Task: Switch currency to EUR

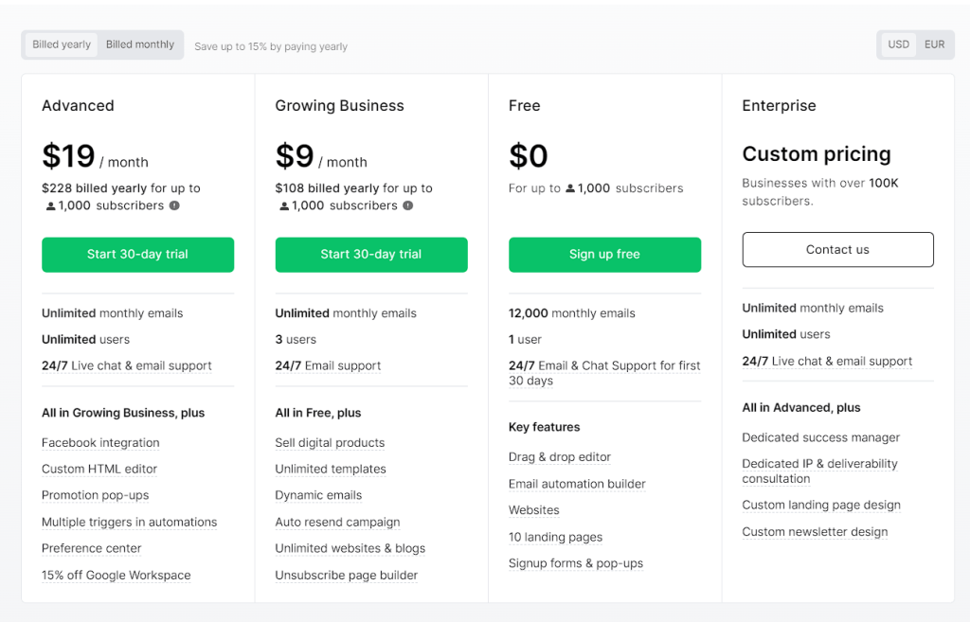Action: coord(934,44)
